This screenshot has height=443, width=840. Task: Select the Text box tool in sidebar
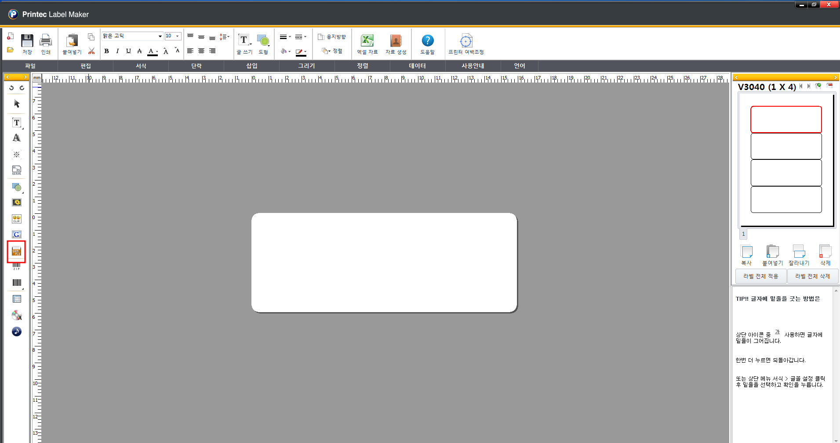(x=17, y=122)
